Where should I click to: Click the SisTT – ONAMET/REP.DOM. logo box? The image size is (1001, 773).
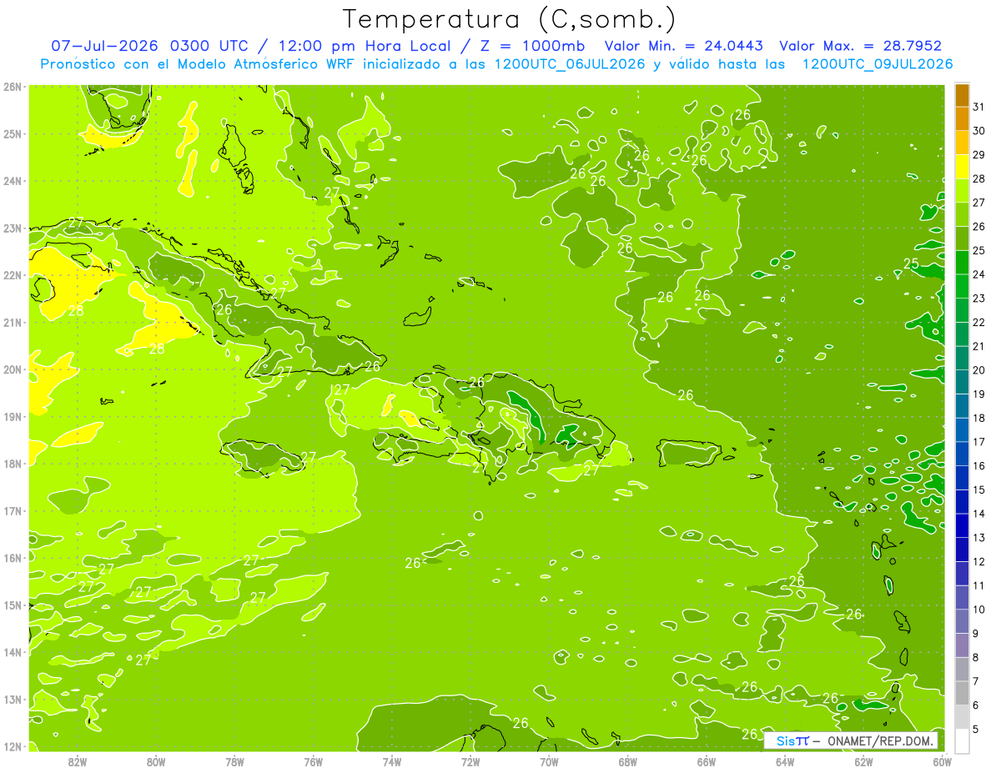click(x=850, y=740)
